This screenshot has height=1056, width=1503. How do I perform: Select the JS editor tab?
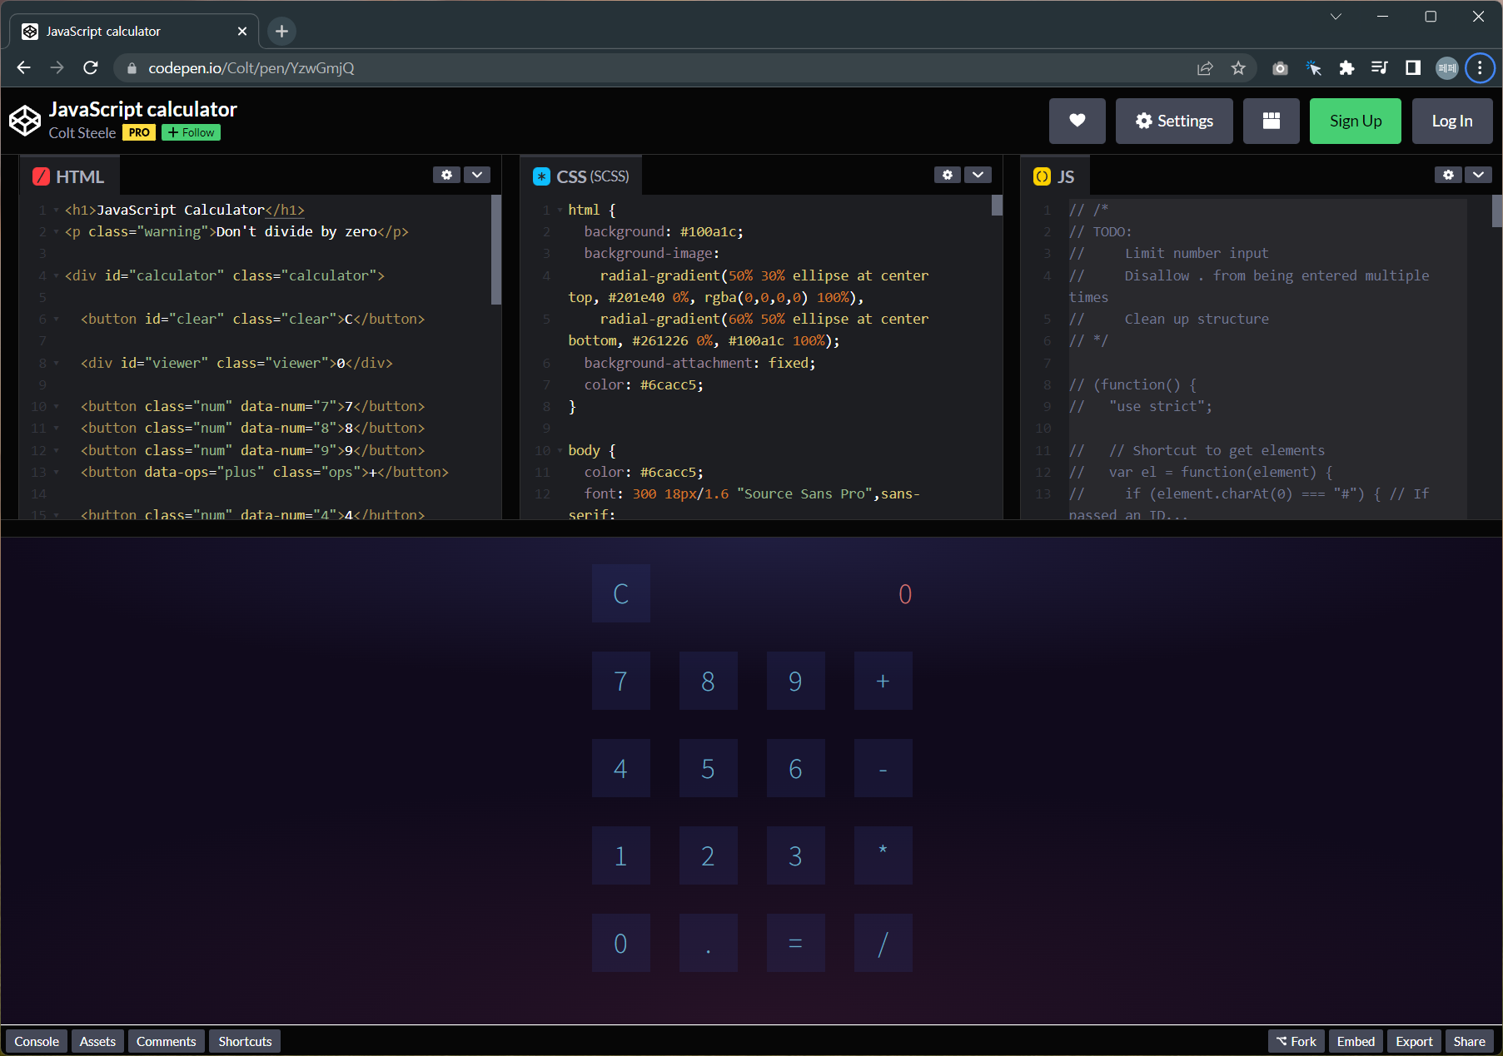[x=1055, y=176]
